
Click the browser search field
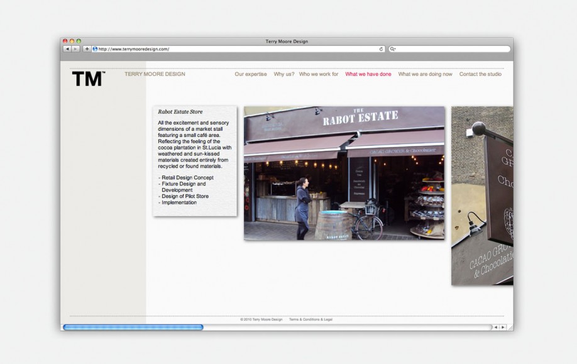click(x=449, y=49)
